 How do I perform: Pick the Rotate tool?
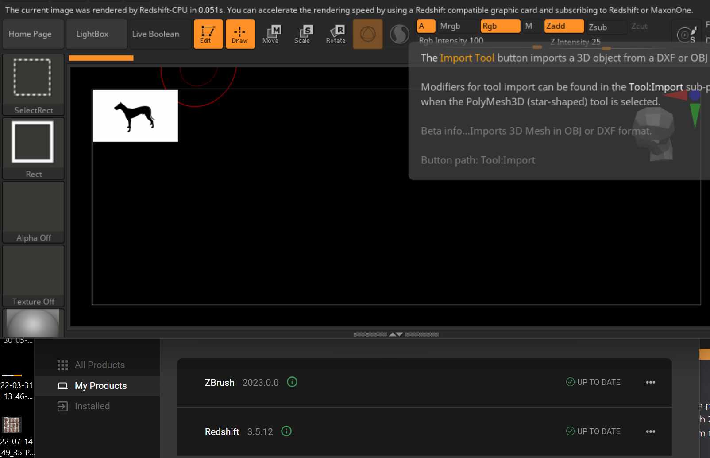click(336, 34)
